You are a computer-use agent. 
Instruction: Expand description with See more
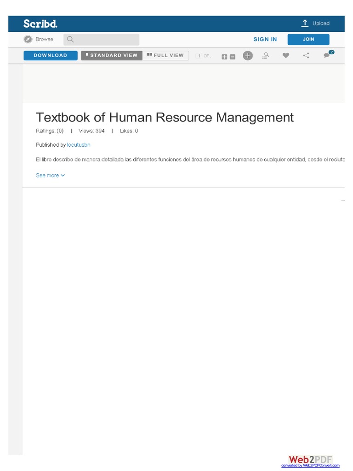pos(50,175)
